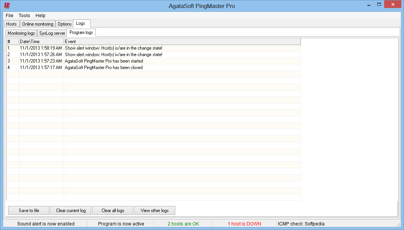404x230 pixels.
Task: Click the Clear current log button
Action: (71, 211)
